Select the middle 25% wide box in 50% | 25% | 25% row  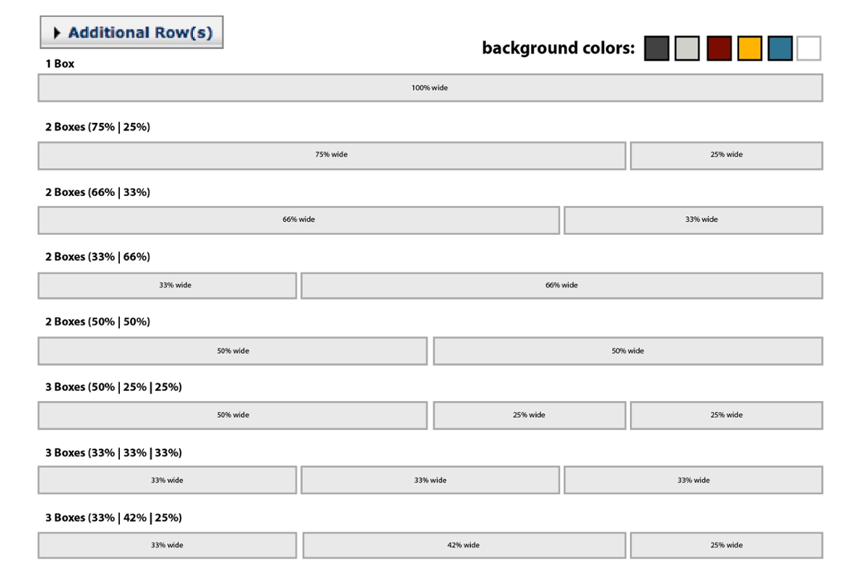click(x=530, y=415)
